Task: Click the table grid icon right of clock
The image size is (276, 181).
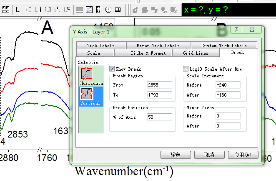Action: tap(118, 9)
